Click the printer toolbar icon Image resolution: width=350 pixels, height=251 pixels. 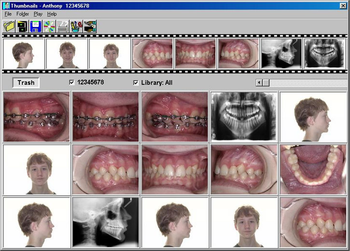point(63,27)
